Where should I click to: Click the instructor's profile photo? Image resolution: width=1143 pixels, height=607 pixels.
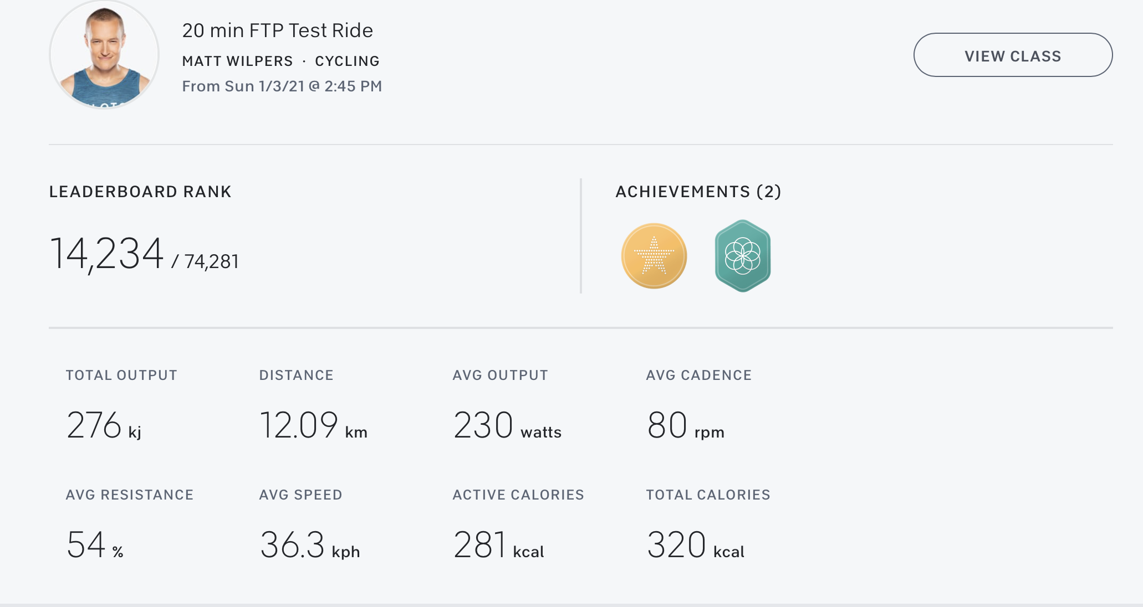click(x=104, y=54)
